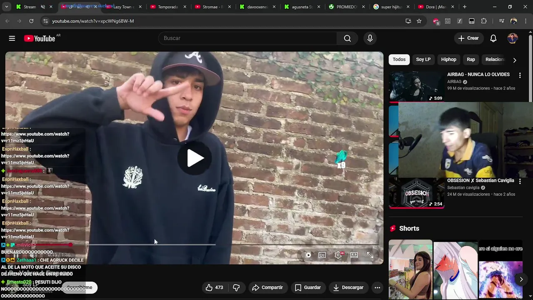Open player settings gear with HD badge
Viewport: 533px width, 300px height.
pos(338,255)
